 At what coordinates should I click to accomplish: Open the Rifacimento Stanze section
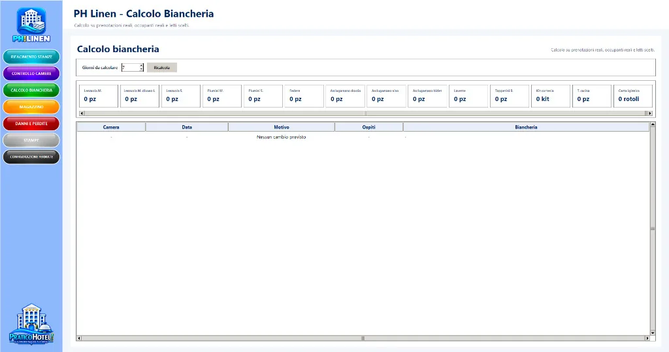[31, 57]
